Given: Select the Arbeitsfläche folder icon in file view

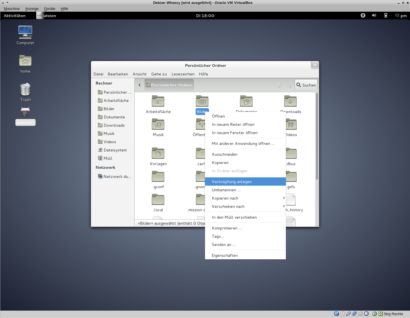Looking at the screenshot, I should pos(158,101).
